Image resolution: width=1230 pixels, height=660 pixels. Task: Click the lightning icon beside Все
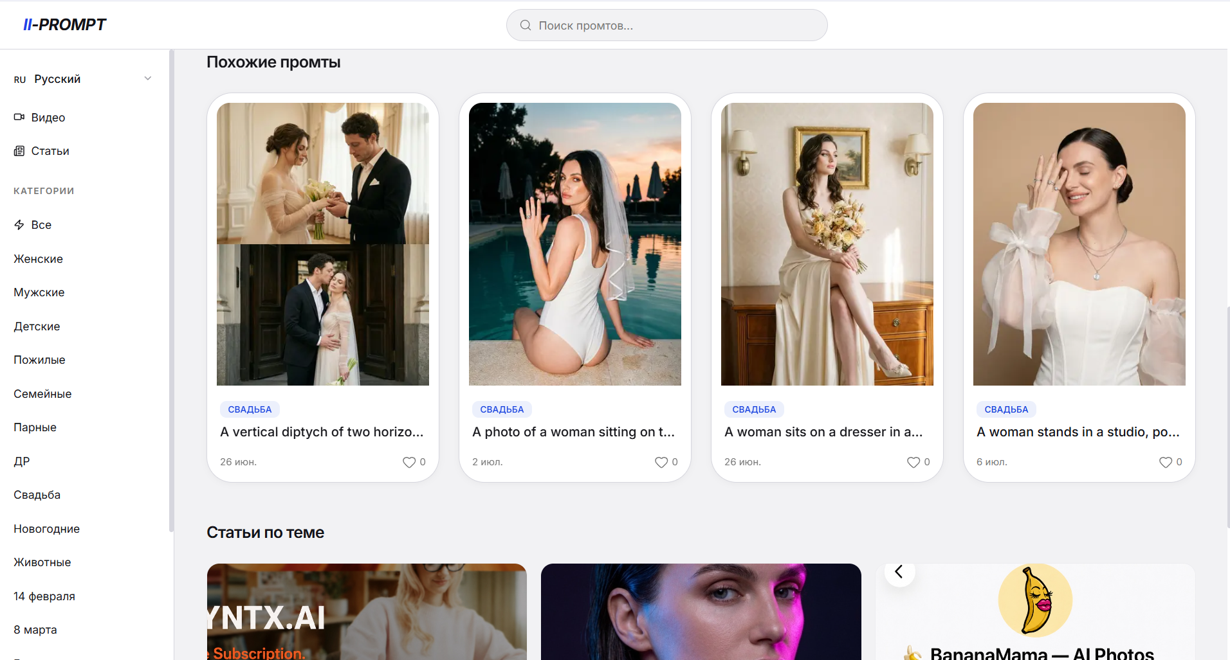pos(19,225)
